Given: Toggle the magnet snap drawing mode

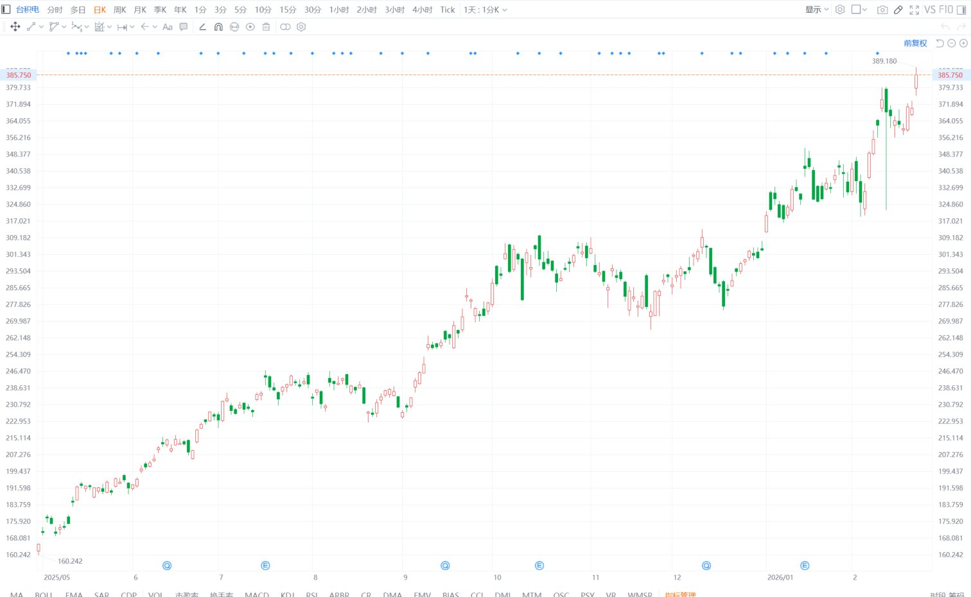Looking at the screenshot, I should coord(218,27).
